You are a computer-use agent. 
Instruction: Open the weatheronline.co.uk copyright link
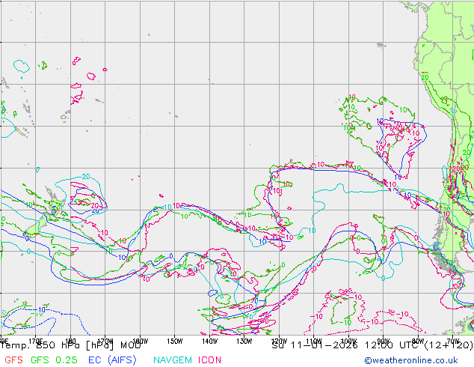pyautogui.click(x=411, y=360)
